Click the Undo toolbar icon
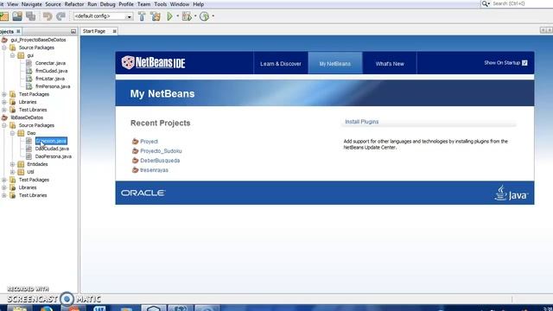The height and width of the screenshot is (311, 553). pos(48,16)
